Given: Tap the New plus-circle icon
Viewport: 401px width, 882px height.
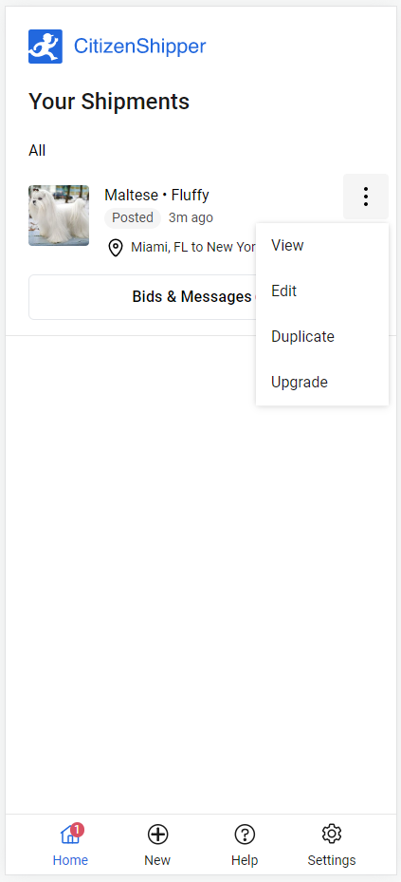Looking at the screenshot, I should (x=157, y=835).
